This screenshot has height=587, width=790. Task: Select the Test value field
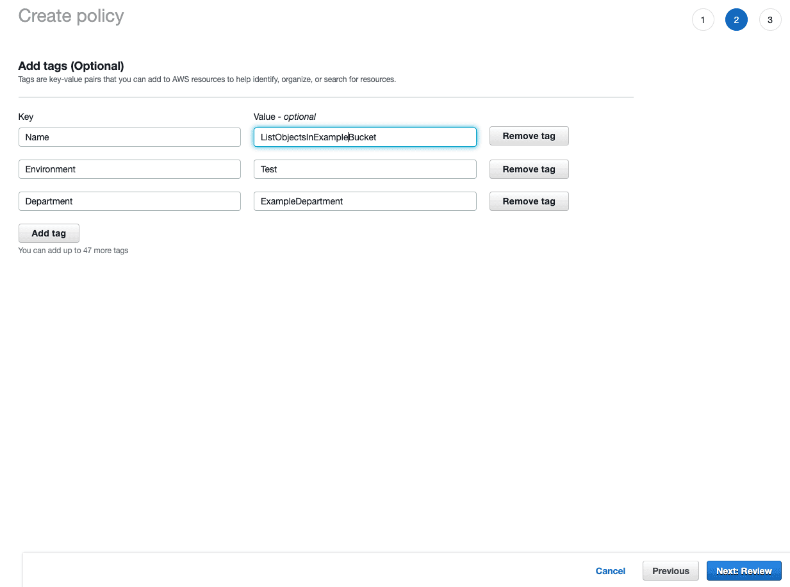point(365,169)
